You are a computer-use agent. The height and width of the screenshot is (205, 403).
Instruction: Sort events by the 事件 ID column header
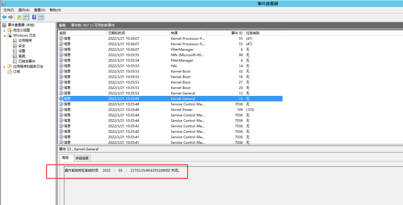237,33
